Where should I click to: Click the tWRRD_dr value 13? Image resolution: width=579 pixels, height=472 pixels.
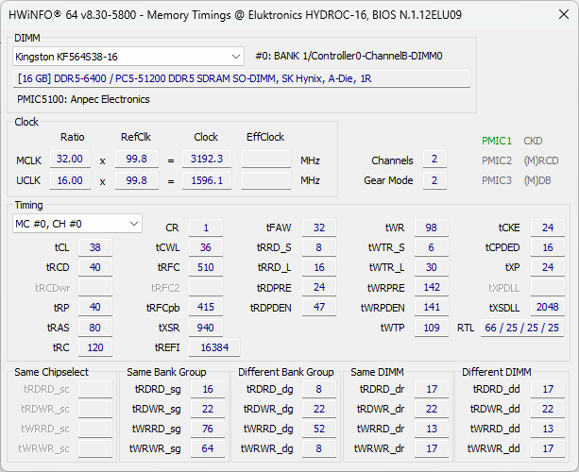432,429
